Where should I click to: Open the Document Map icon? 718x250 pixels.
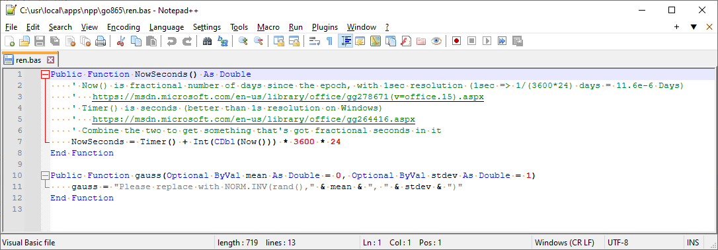click(x=376, y=41)
